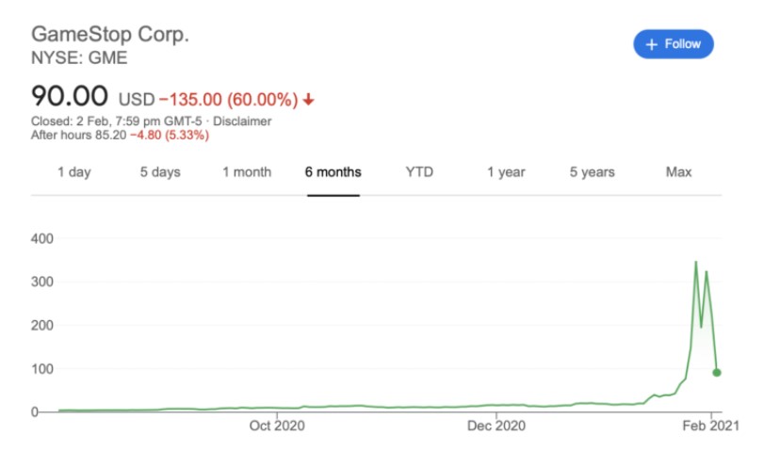Image resolution: width=780 pixels, height=452 pixels.
Task: Click the GameStop Corp. title
Action: click(x=110, y=34)
